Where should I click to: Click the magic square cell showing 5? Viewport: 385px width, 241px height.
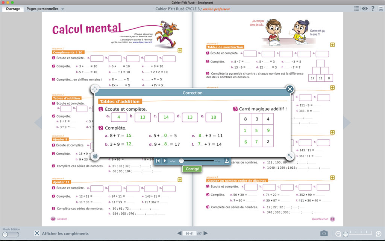[x=256, y=130]
